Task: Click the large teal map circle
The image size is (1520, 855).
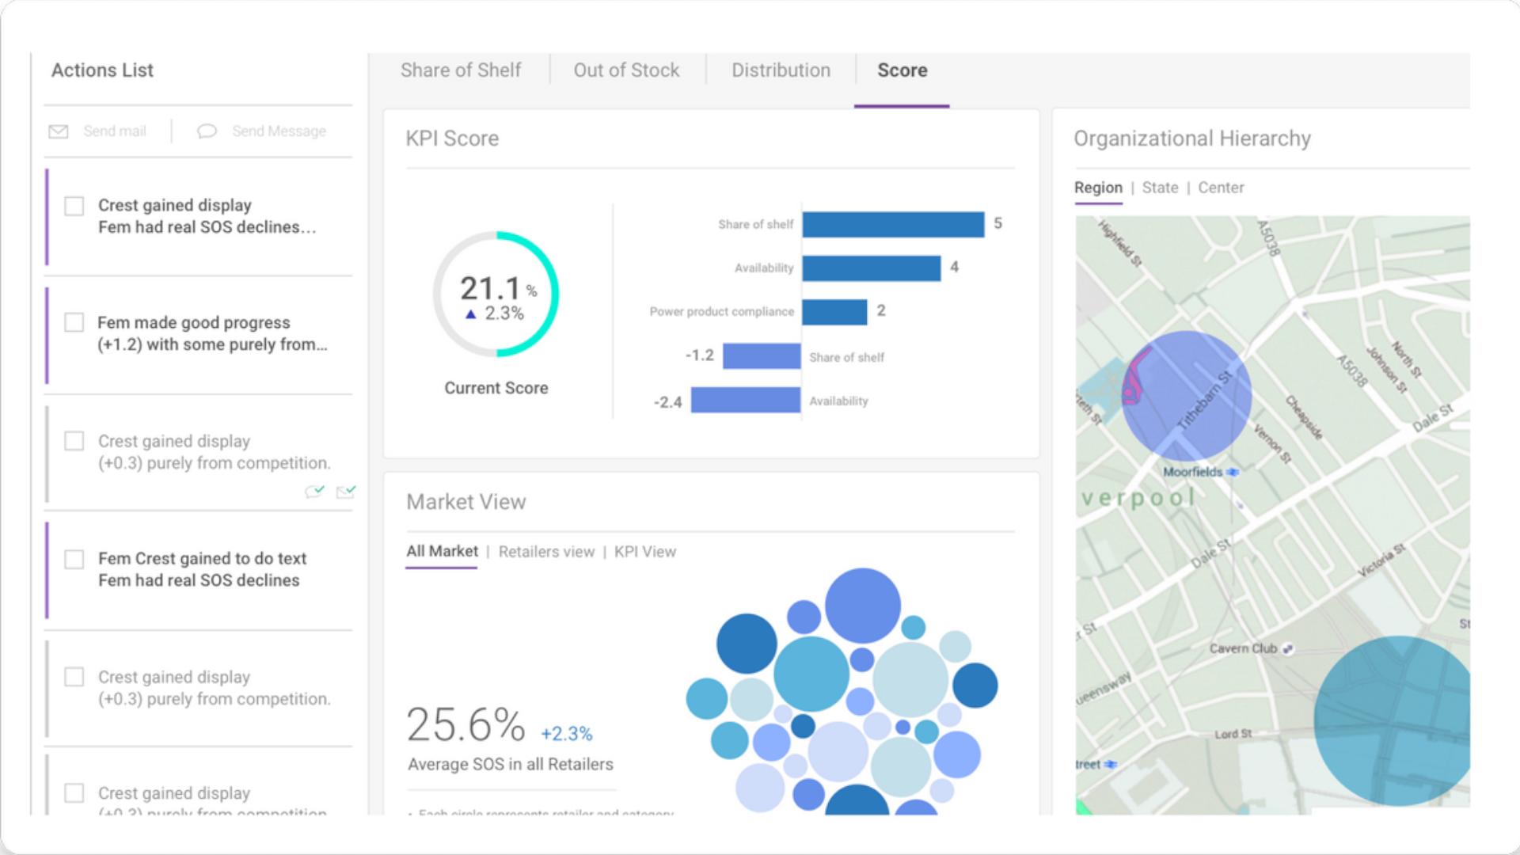Action: (x=1393, y=720)
